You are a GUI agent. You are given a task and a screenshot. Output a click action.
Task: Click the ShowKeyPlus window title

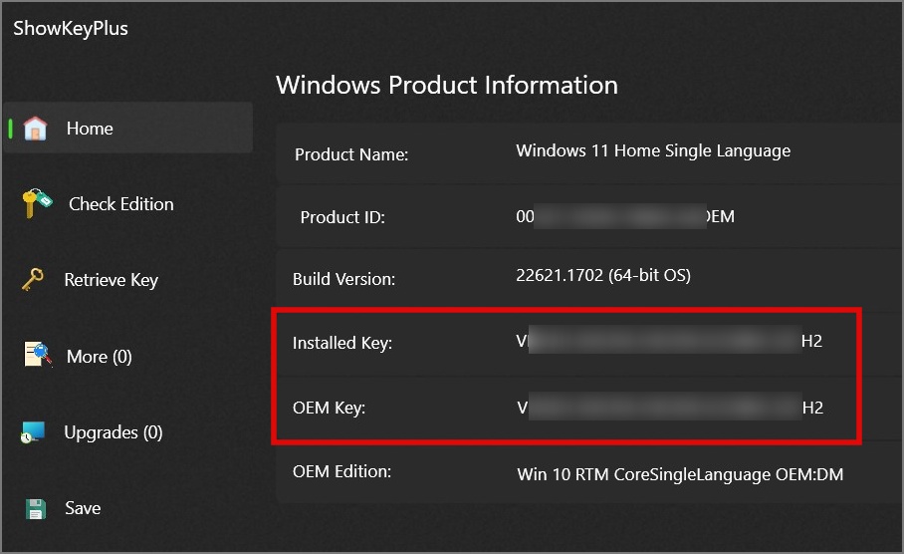click(x=71, y=29)
